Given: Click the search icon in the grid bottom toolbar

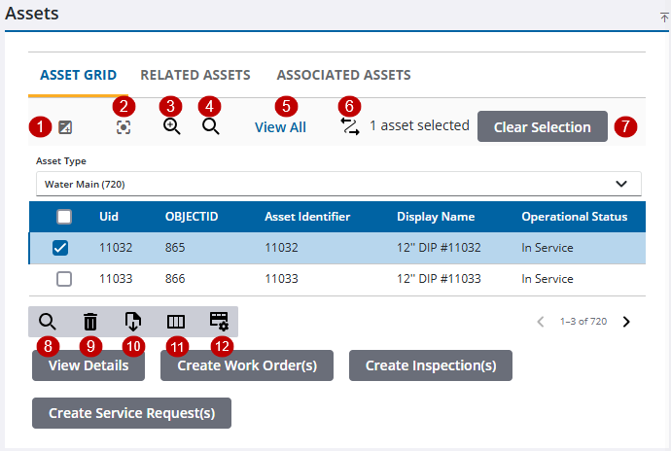Looking at the screenshot, I should click(47, 321).
